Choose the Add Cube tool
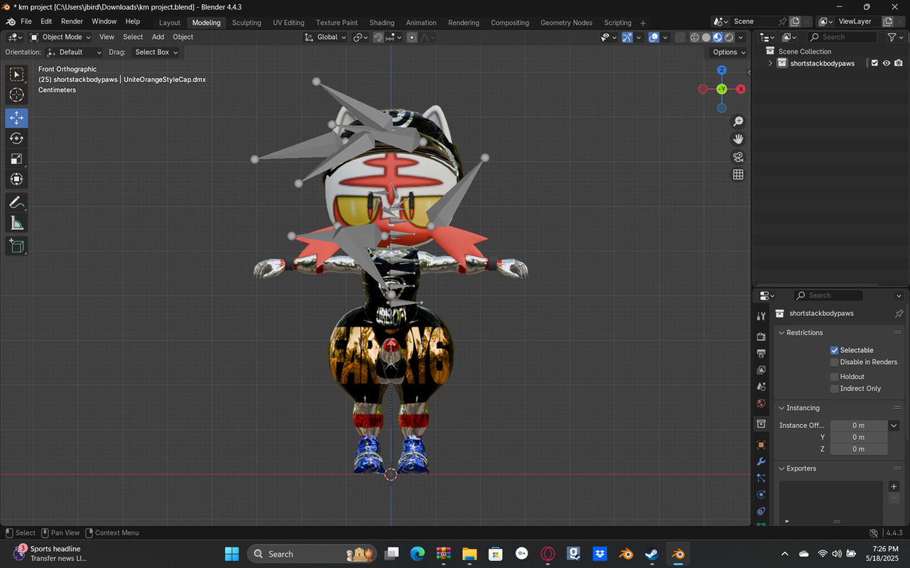The height and width of the screenshot is (568, 910). 16,246
